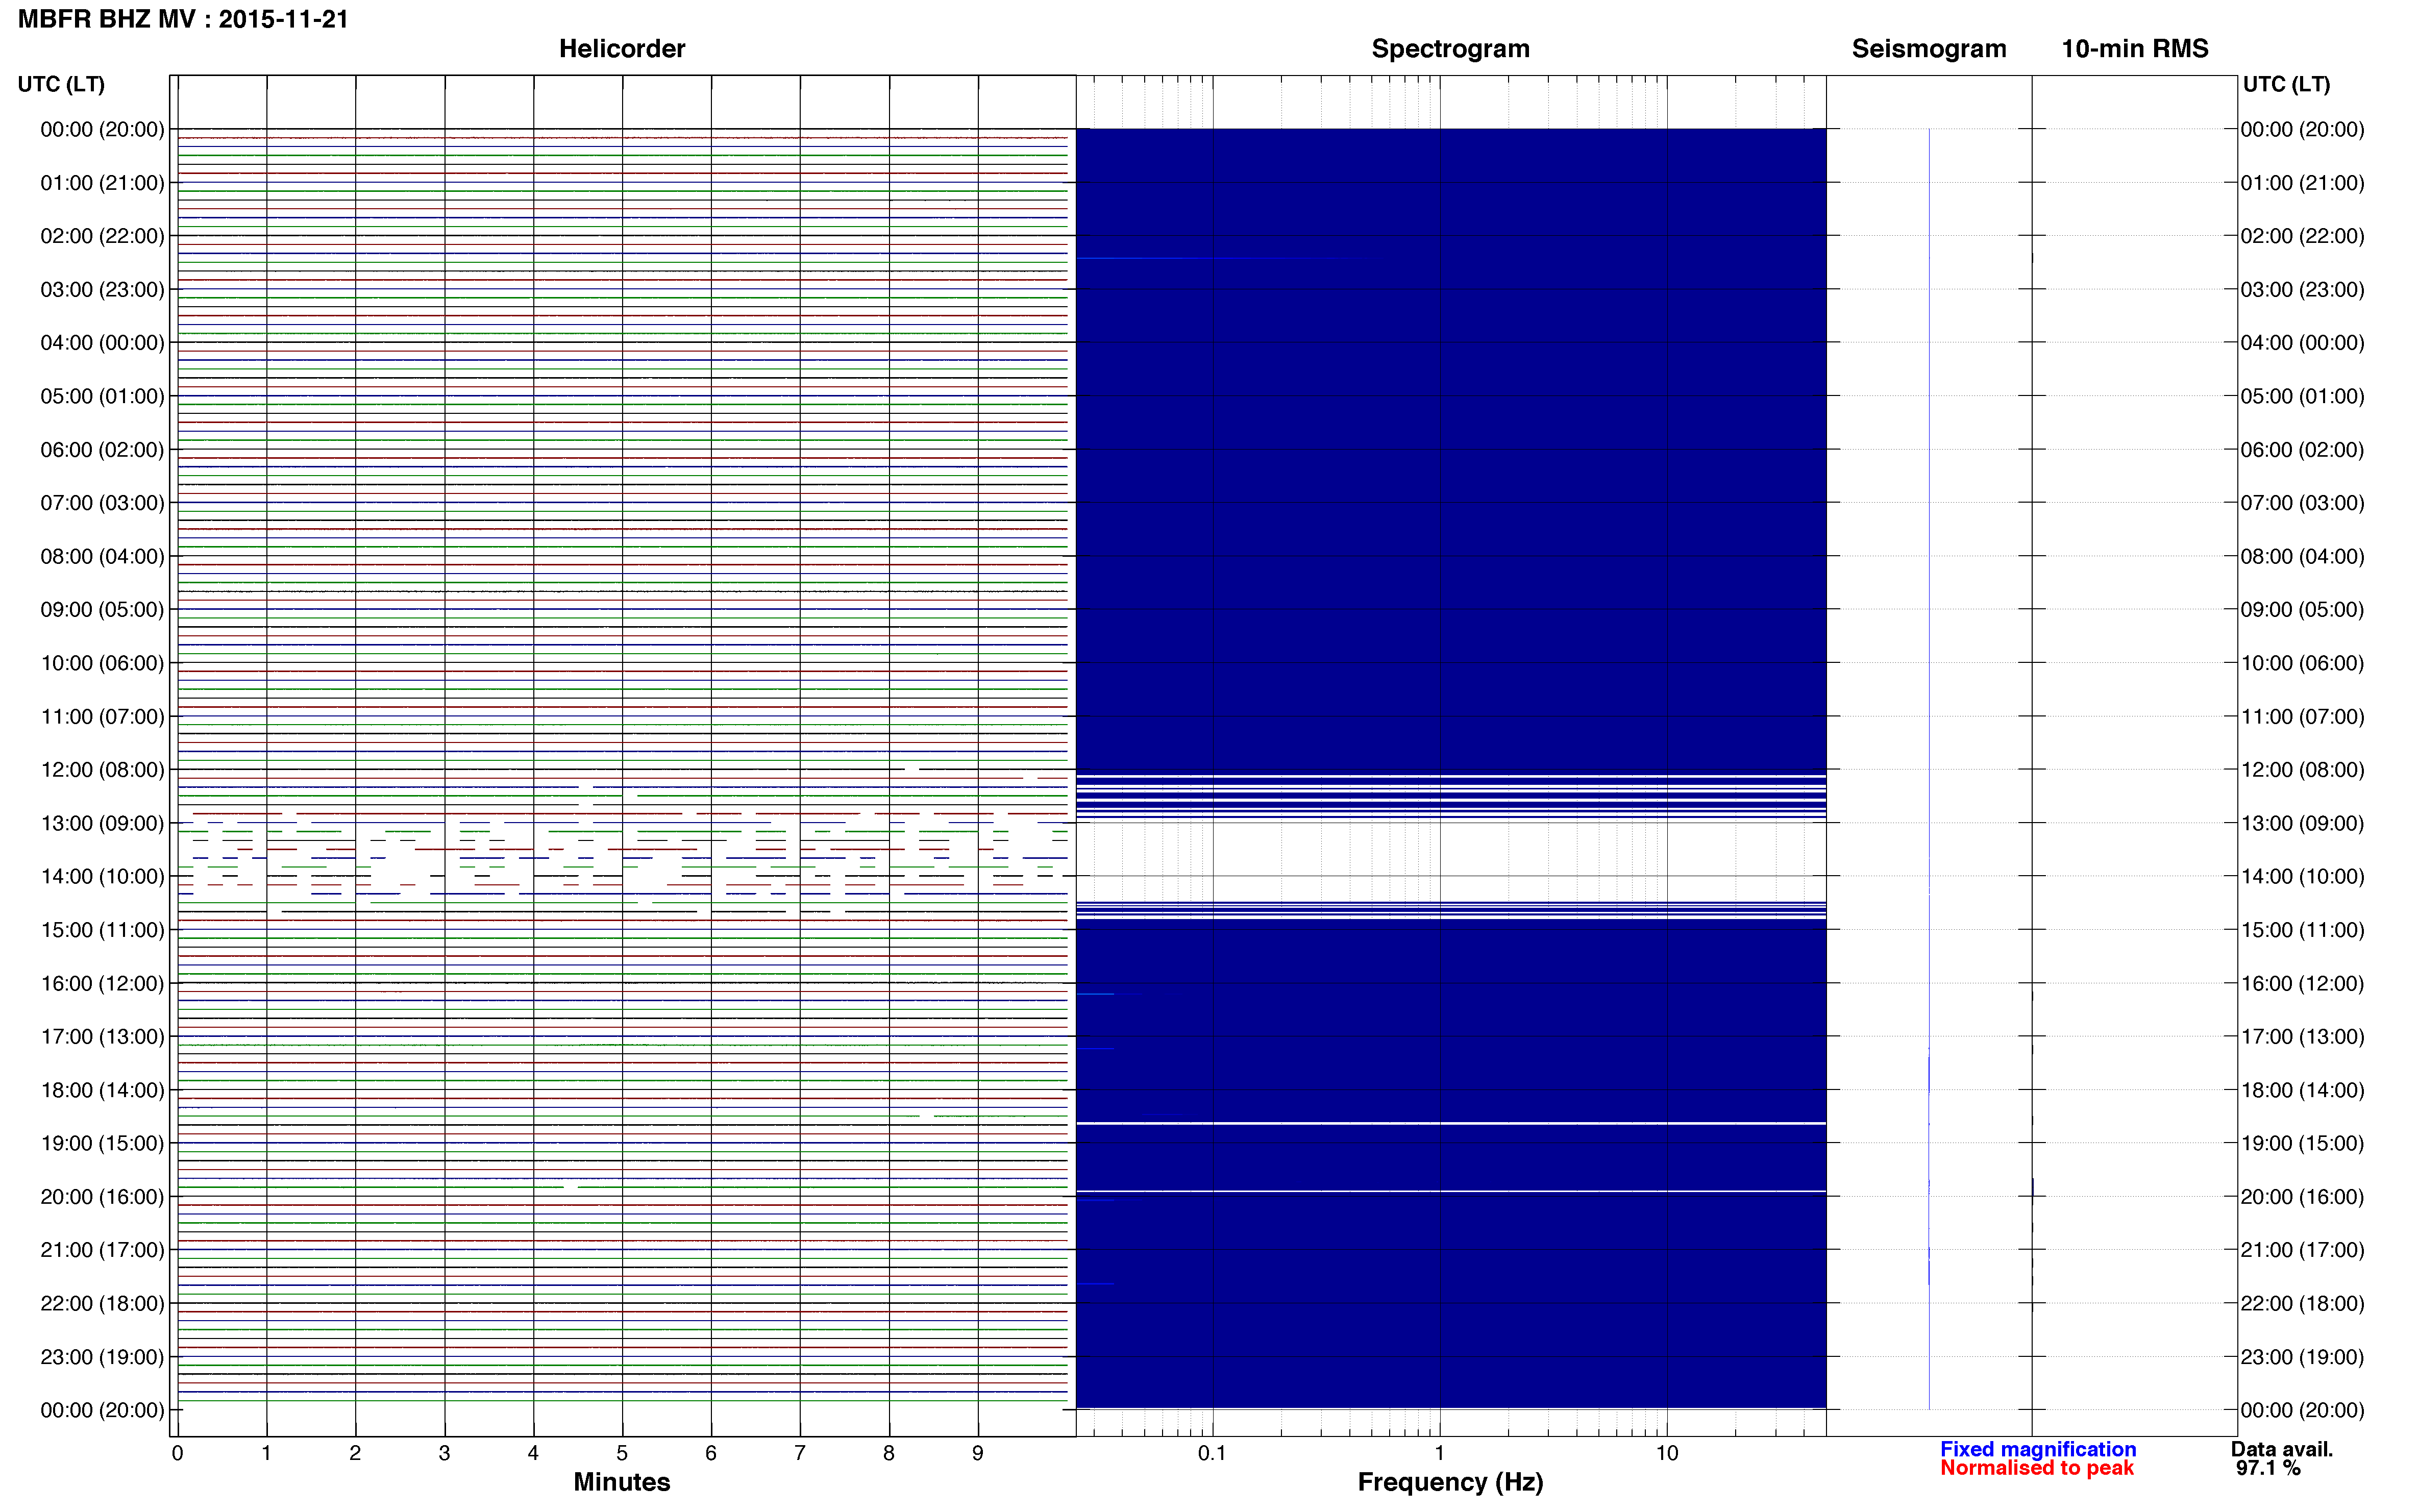Viewport: 2419px width, 1512px height.
Task: Click the 2 tick on the Minutes axis
Action: [x=355, y=1454]
